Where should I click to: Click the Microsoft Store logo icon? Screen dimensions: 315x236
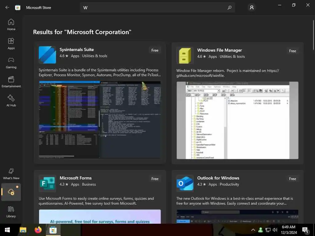18,8
